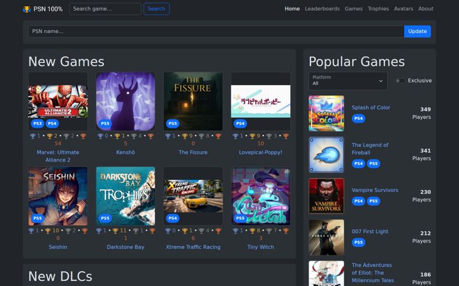Viewport: 459px width, 286px height.
Task: Focus the PSN name input field
Action: [216, 31]
